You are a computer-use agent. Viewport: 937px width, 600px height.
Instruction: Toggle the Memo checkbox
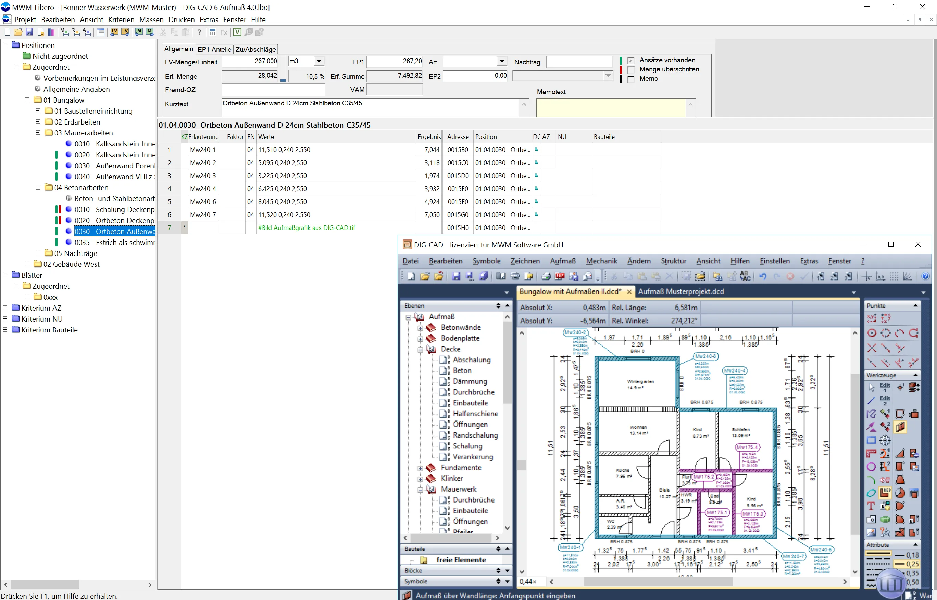(x=631, y=79)
